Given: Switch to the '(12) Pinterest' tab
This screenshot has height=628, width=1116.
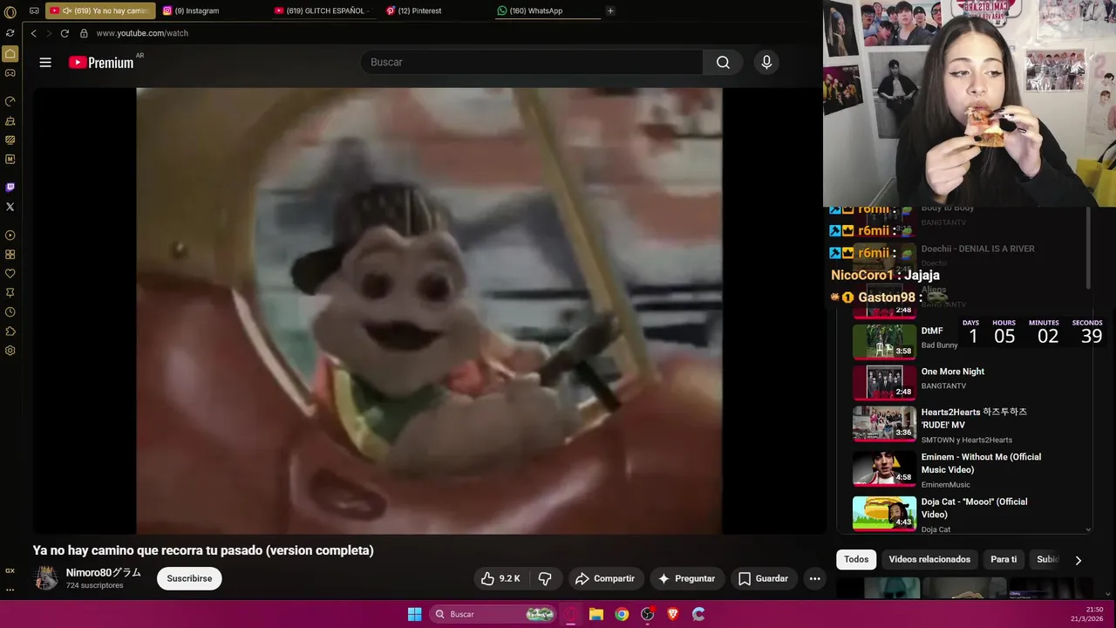Looking at the screenshot, I should pyautogui.click(x=434, y=10).
